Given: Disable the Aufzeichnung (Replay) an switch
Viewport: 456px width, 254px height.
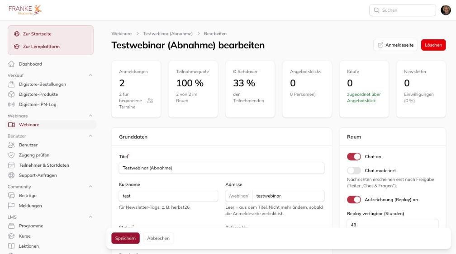Looking at the screenshot, I should tap(354, 200).
